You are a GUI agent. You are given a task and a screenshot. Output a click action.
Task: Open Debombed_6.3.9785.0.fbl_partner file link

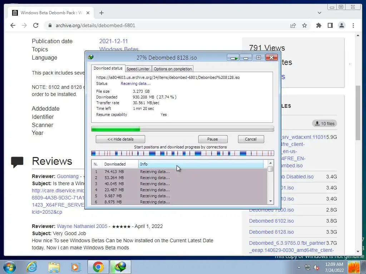click(287, 243)
